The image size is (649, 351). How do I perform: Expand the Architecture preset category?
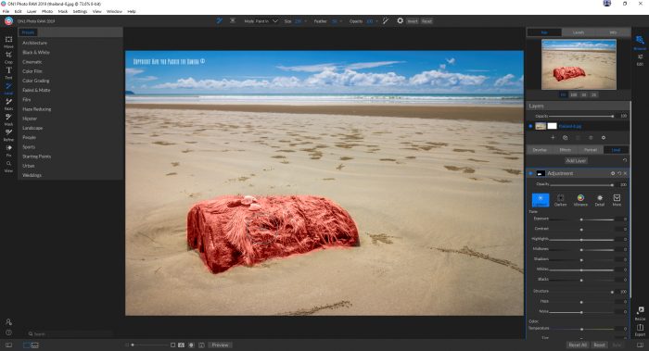point(35,43)
